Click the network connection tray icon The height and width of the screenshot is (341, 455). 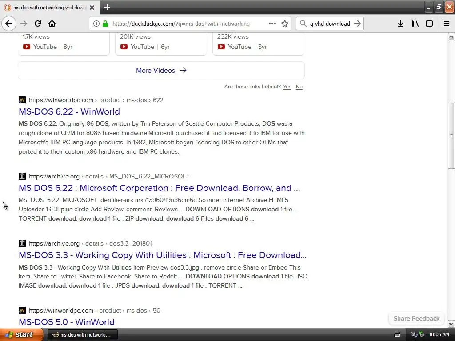pyautogui.click(x=422, y=334)
